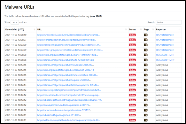Select date cell 2021-11-03 13:28:07
The width and height of the screenshot is (186, 124).
point(16,40)
